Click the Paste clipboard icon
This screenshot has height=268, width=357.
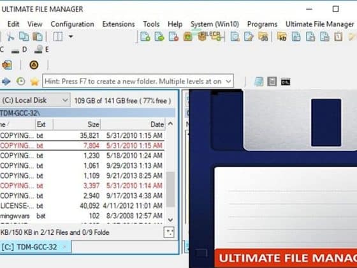pos(38,36)
